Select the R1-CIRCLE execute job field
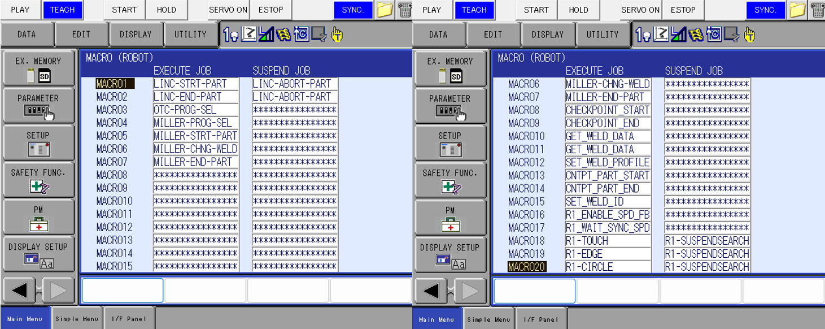Viewport: 825px width, 329px height. pyautogui.click(x=608, y=267)
